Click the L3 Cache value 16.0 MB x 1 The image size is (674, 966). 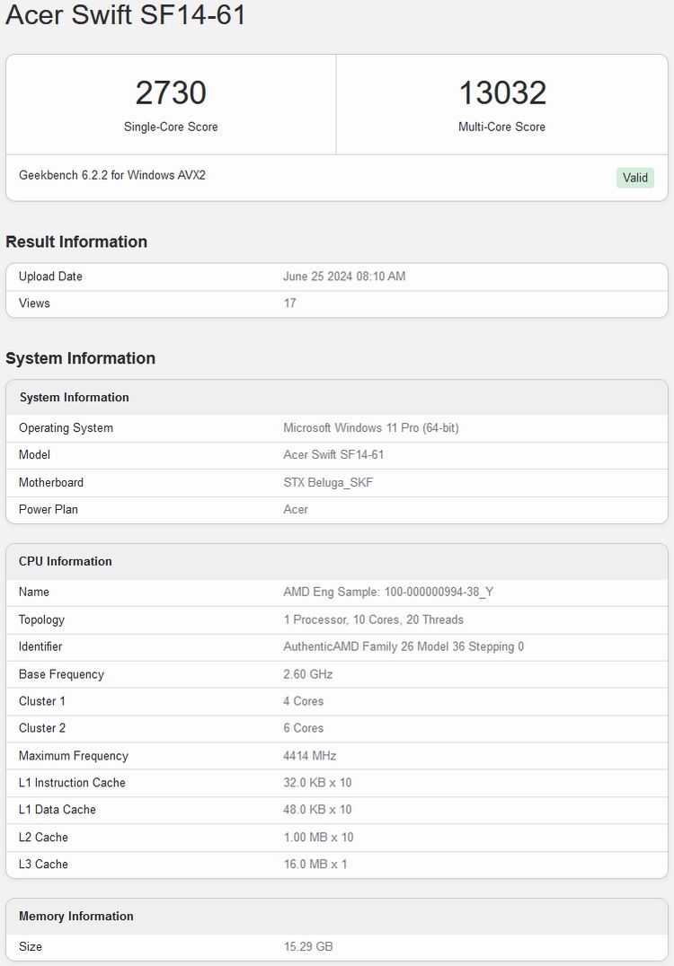pyautogui.click(x=315, y=865)
